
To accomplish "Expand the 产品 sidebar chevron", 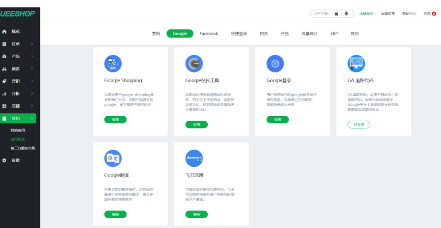I will pyautogui.click(x=32, y=56).
